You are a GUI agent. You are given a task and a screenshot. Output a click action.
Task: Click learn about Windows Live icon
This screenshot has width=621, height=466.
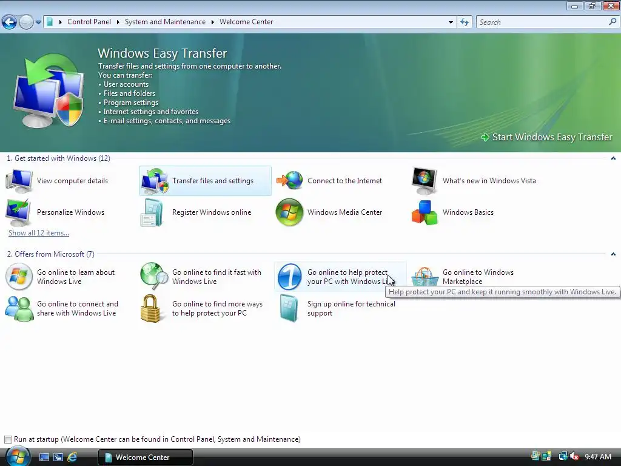coord(19,277)
